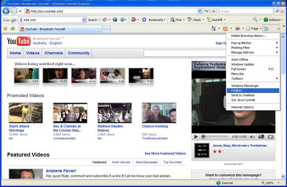
Task: Select Delete Browsing History menu item
Action: point(253,36)
